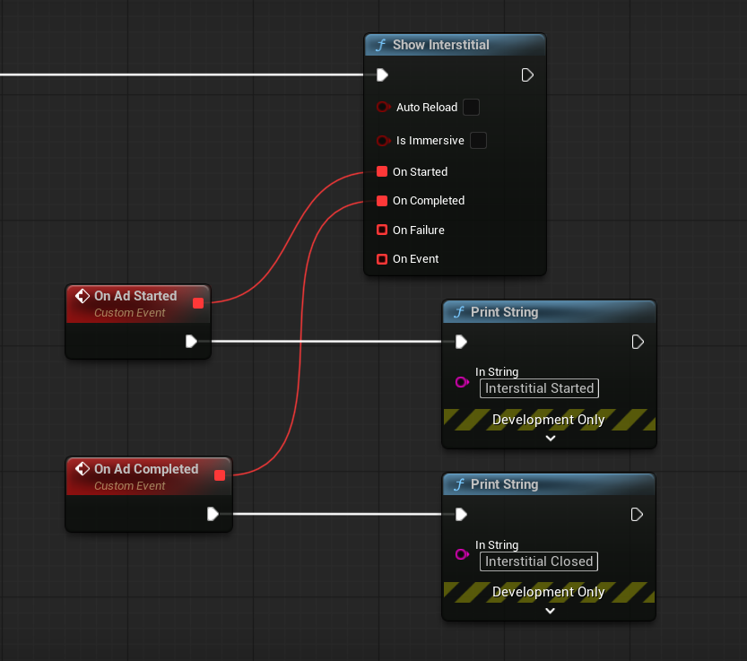Expand Print String node with Interstitial Started

pyautogui.click(x=551, y=438)
